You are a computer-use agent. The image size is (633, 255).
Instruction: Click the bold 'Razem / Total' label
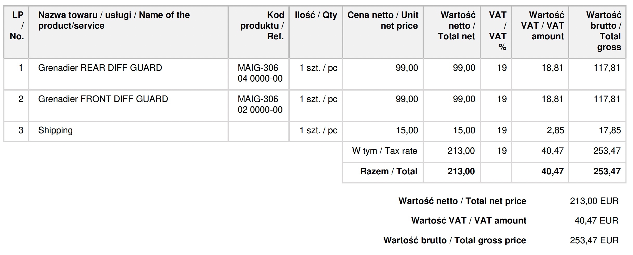[389, 171]
